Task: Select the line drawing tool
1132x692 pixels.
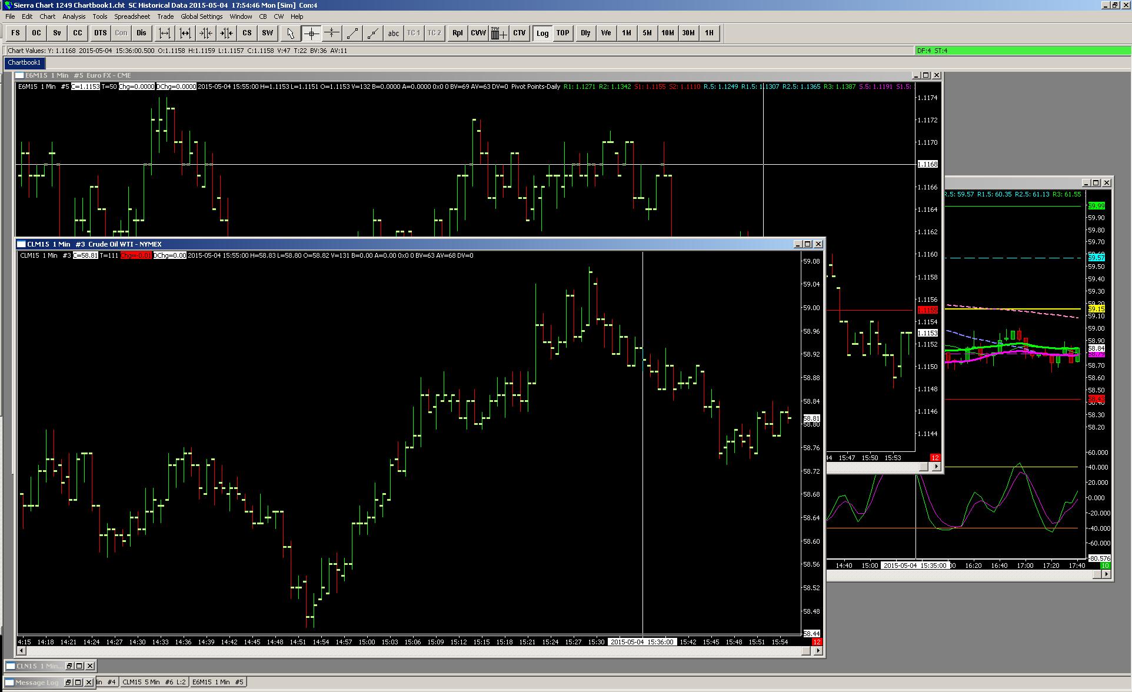Action: click(352, 33)
